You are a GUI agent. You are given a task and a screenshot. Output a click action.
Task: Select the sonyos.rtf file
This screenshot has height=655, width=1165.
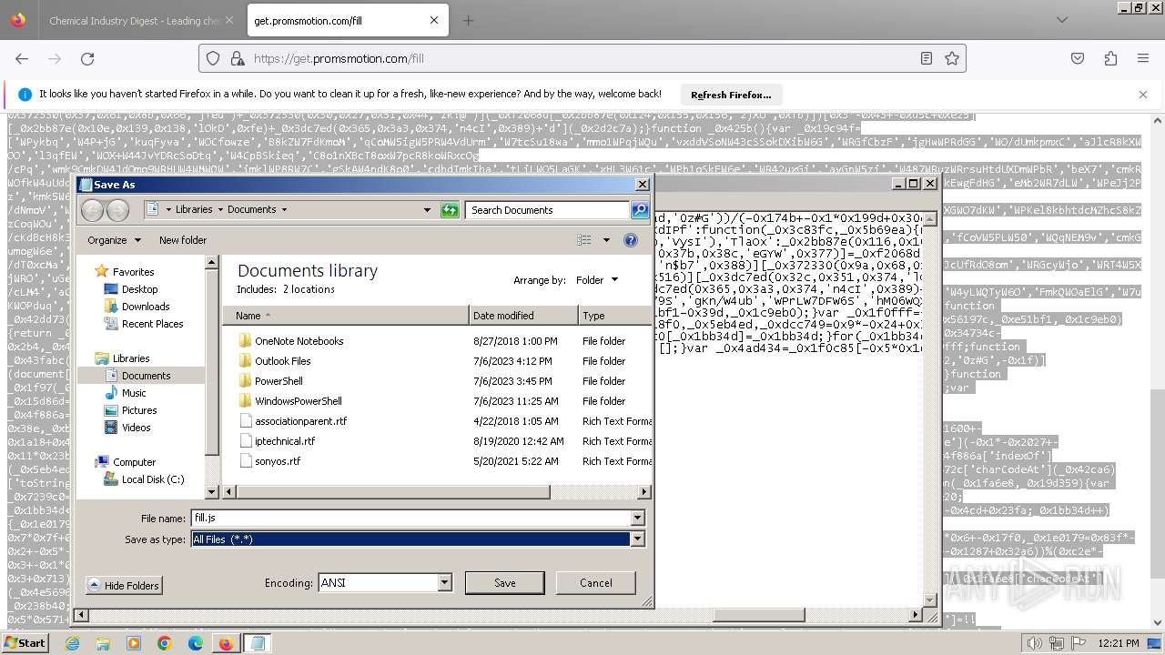pyautogui.click(x=278, y=461)
